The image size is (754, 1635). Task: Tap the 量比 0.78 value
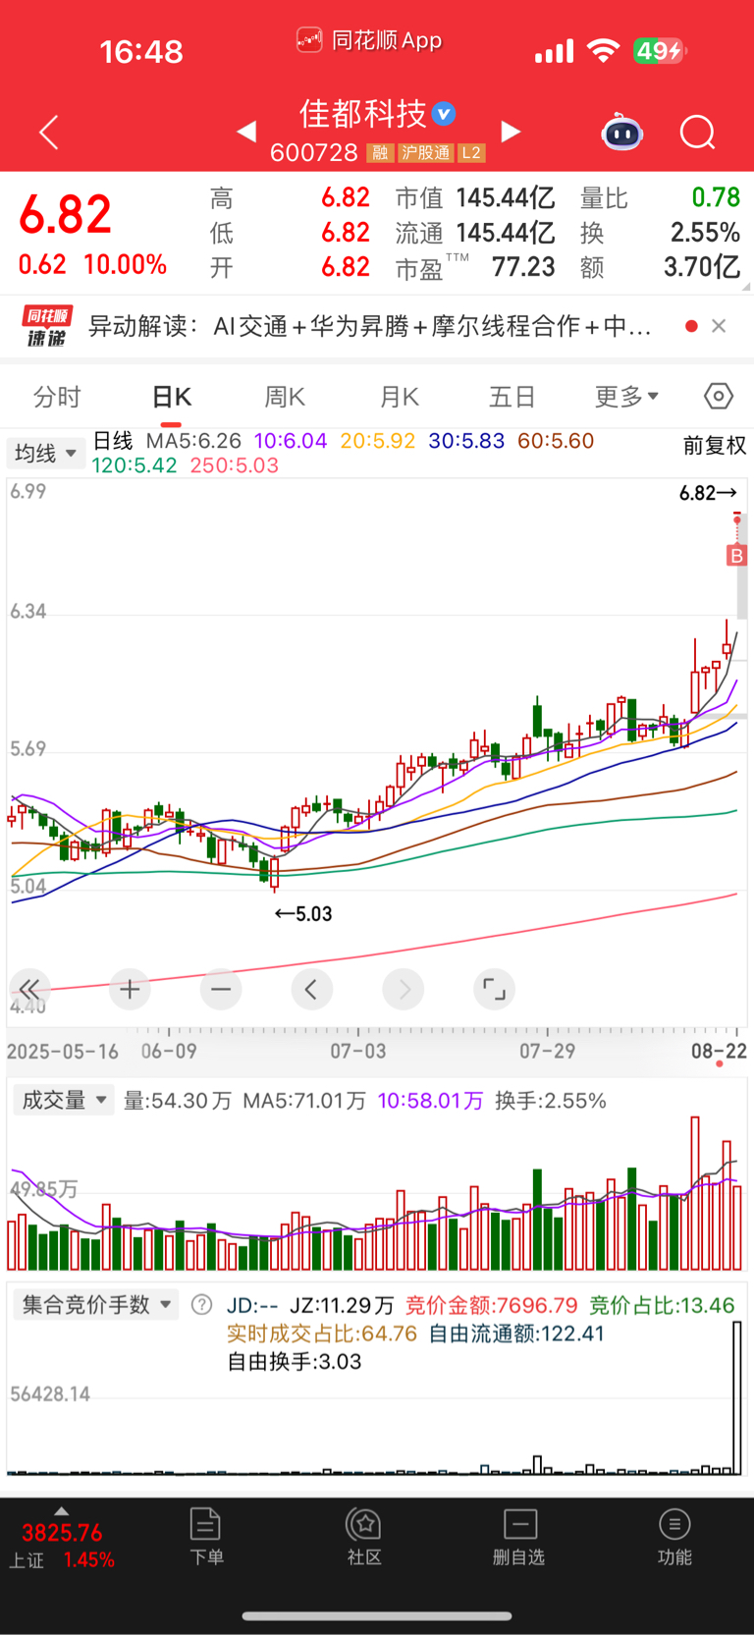tap(716, 197)
